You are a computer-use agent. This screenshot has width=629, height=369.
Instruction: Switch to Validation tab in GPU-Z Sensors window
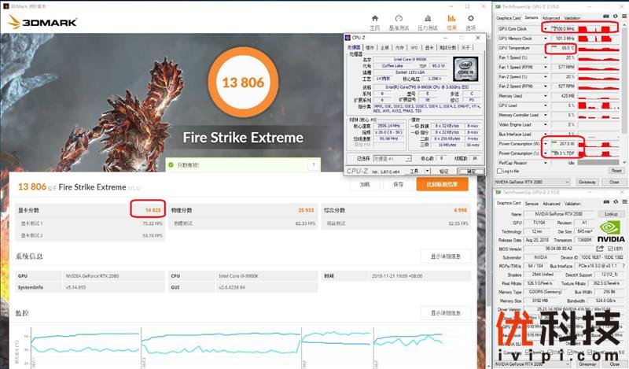(572, 18)
